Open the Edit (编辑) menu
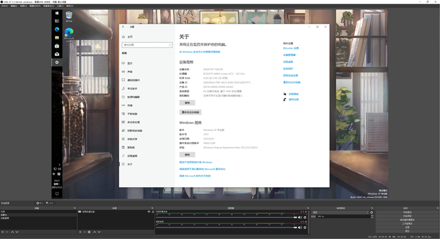Screen dimensions: 440x239 13,6
